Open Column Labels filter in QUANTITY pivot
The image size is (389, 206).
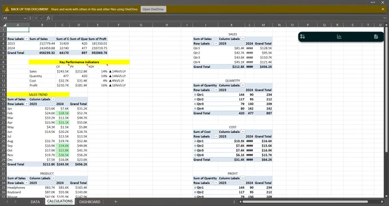tap(243, 86)
